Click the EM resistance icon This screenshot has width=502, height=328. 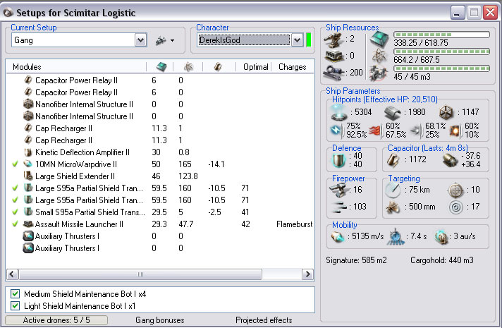[337, 130]
